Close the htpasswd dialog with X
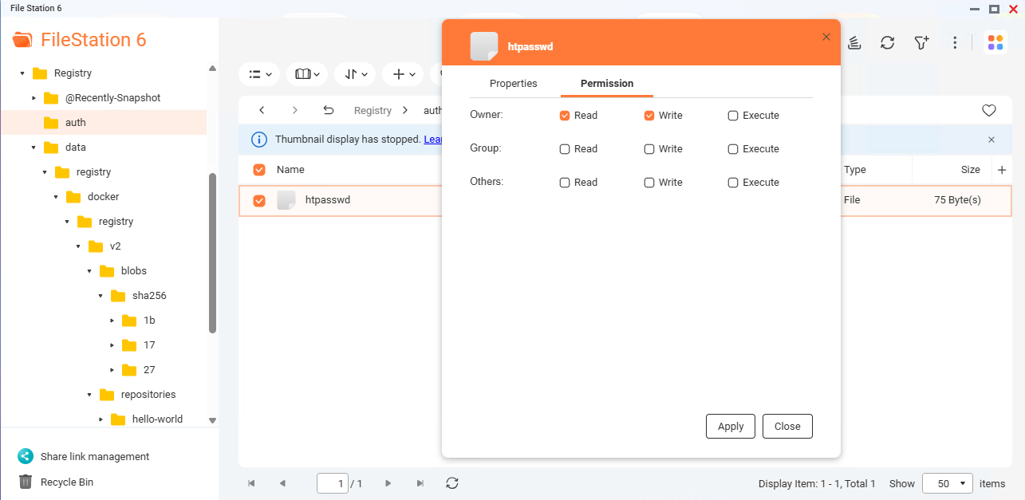The height and width of the screenshot is (500, 1025). click(x=826, y=37)
